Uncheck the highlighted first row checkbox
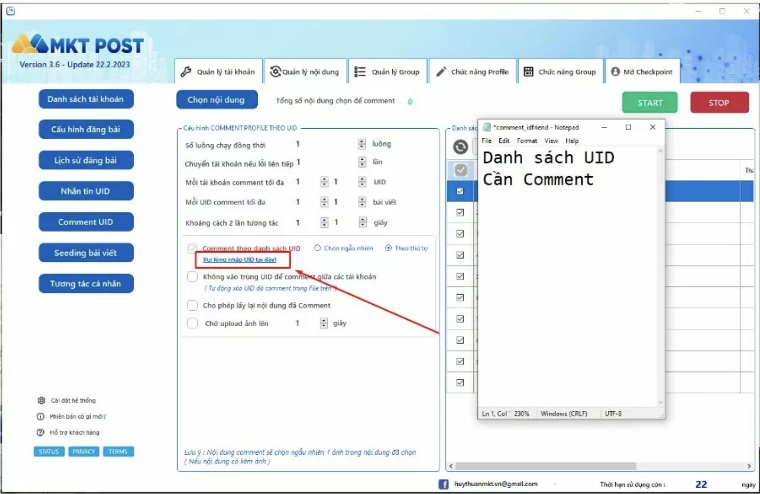 (x=460, y=191)
